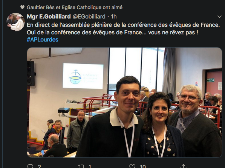
Task: Click the reply count 2
Action: click(39, 166)
